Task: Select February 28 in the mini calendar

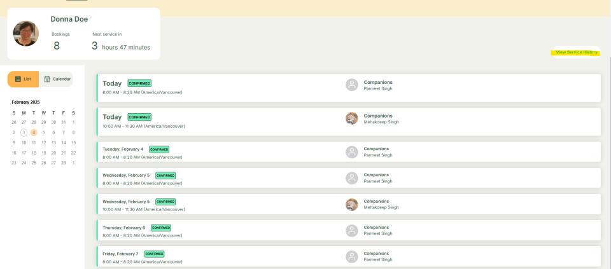Action: point(64,163)
